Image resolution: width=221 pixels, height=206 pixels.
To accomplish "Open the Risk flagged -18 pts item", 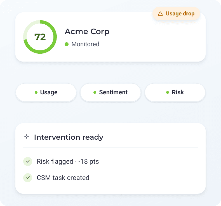I will tap(61, 161).
